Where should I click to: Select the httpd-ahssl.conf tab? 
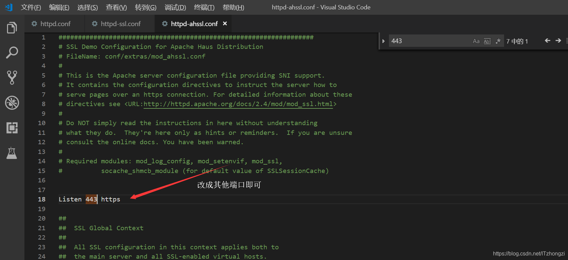192,24
